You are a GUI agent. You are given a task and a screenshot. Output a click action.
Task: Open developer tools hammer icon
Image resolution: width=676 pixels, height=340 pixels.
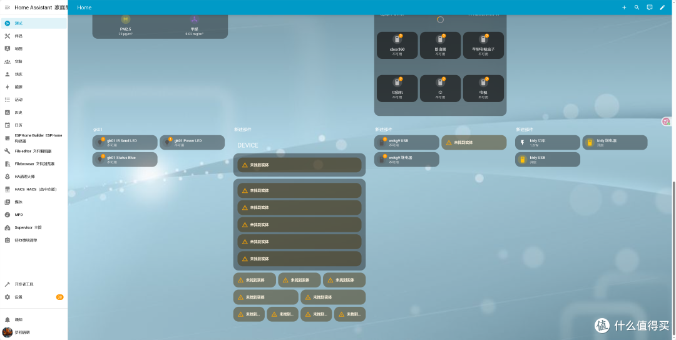tap(8, 284)
